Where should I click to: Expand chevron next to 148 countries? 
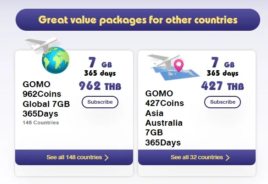point(106,157)
